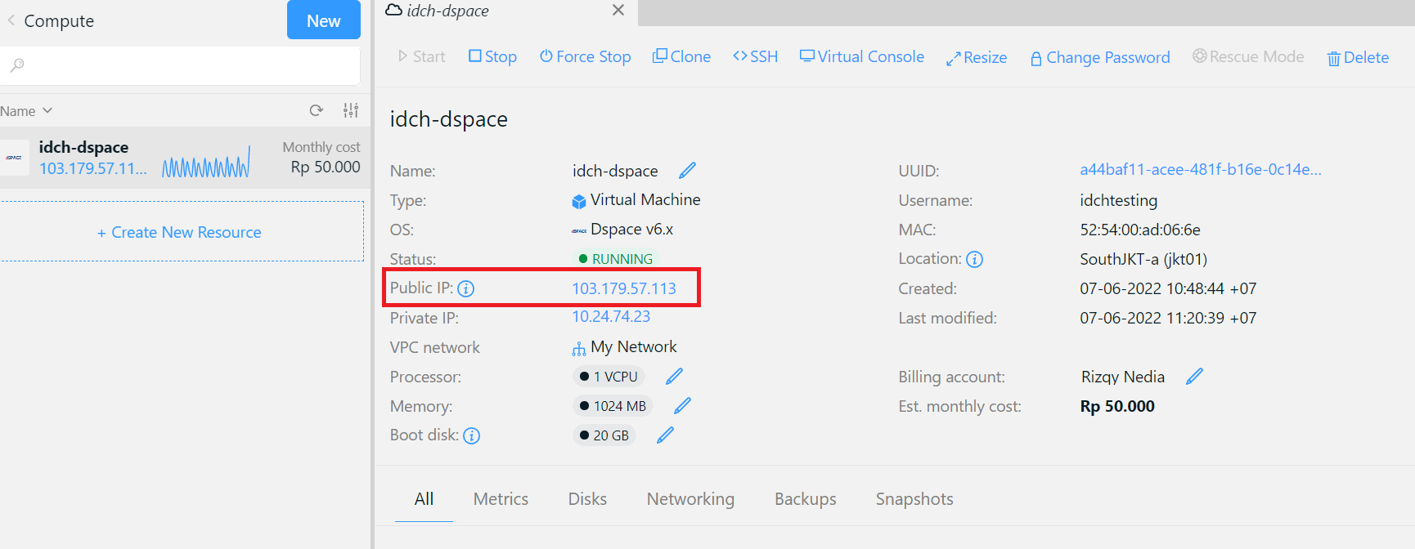Stop the virtual machine
Image resolution: width=1415 pixels, height=549 pixels.
point(492,56)
